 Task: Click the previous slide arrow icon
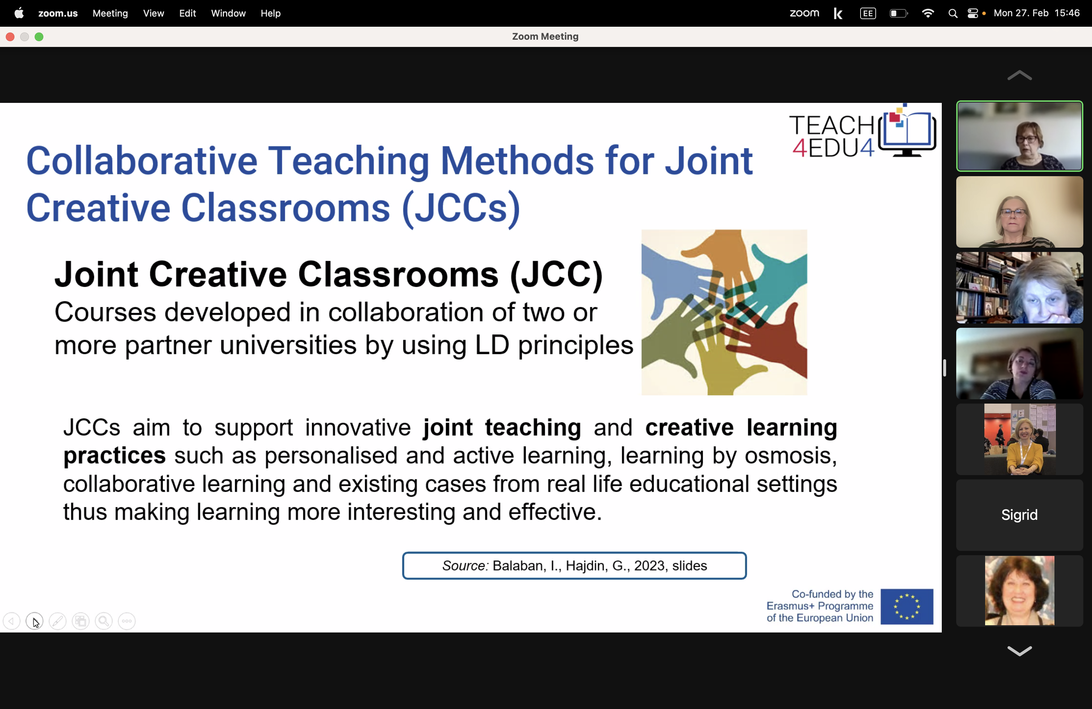coord(12,621)
